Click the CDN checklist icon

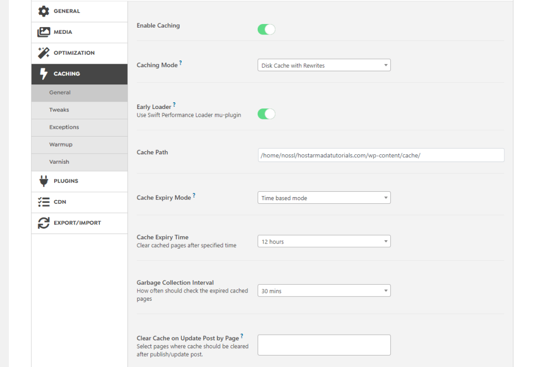click(44, 202)
